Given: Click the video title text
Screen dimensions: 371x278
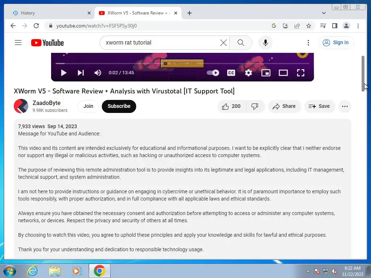Looking at the screenshot, I should click(124, 91).
